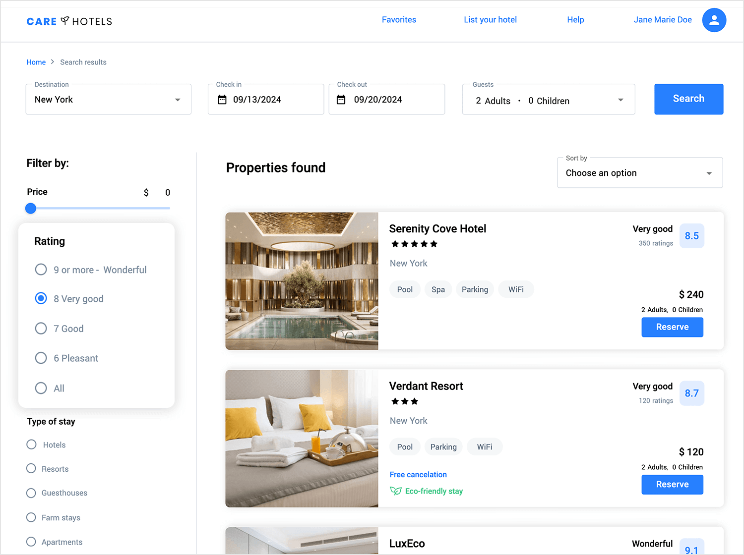This screenshot has width=744, height=555.
Task: Click Verdant Resort three-star rating
Action: (x=405, y=401)
